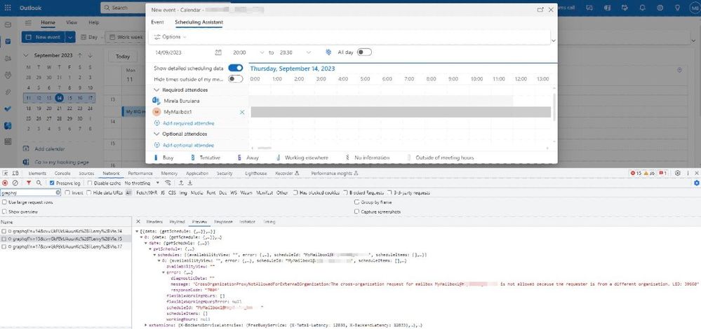Switch to the Headers tab of request
This screenshot has height=329, width=701.
[154, 222]
